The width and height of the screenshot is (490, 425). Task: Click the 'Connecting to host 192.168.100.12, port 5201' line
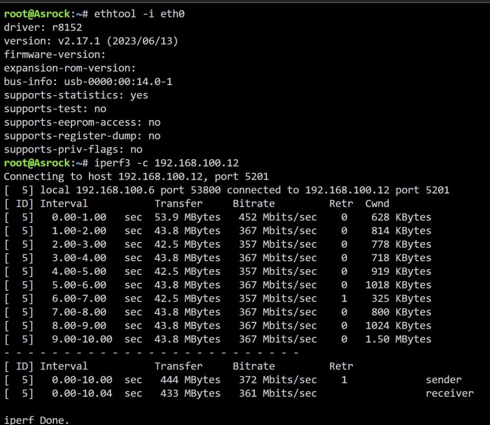136,177
